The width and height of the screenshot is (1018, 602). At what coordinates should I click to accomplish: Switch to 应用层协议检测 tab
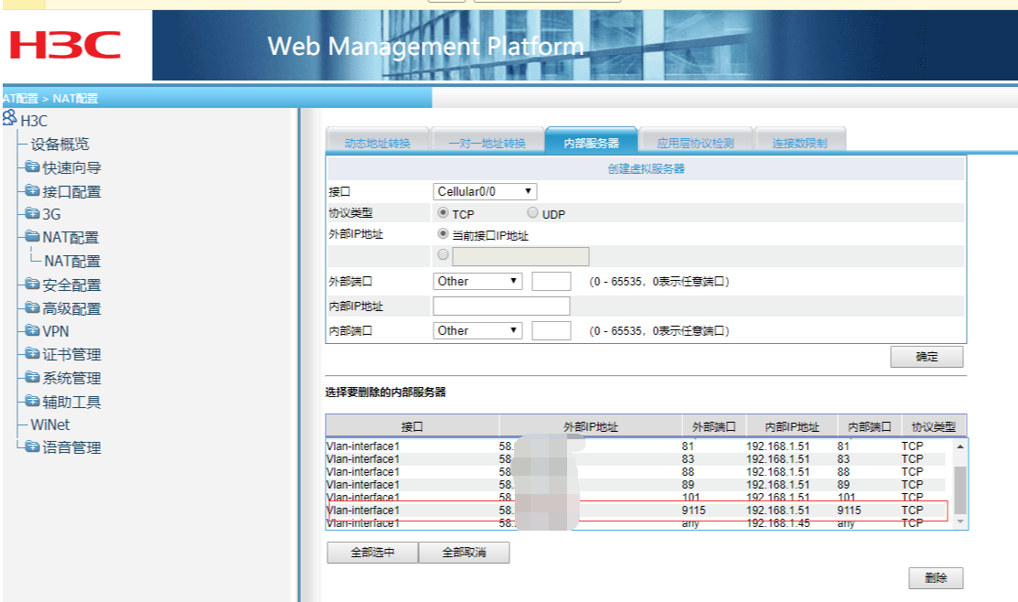pyautogui.click(x=695, y=142)
